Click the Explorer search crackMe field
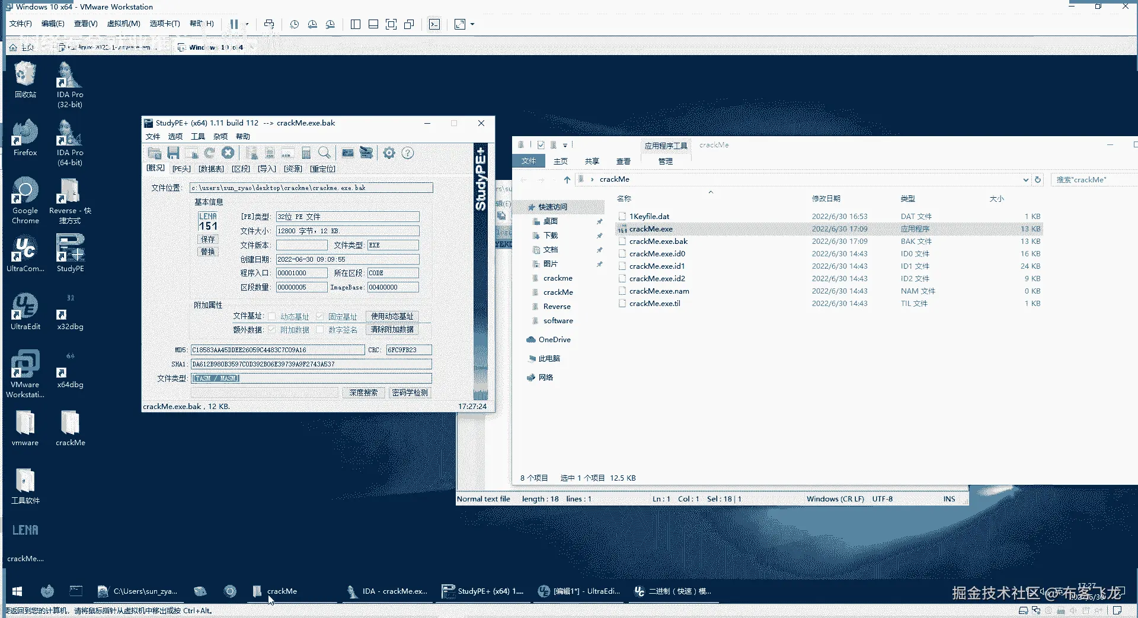1138x618 pixels. [1094, 179]
